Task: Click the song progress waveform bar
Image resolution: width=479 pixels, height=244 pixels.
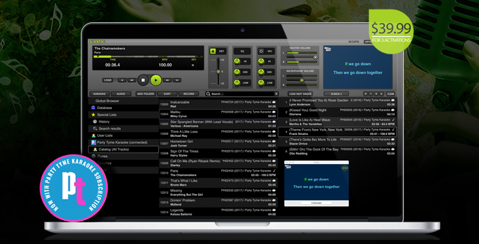Action: click(x=148, y=56)
